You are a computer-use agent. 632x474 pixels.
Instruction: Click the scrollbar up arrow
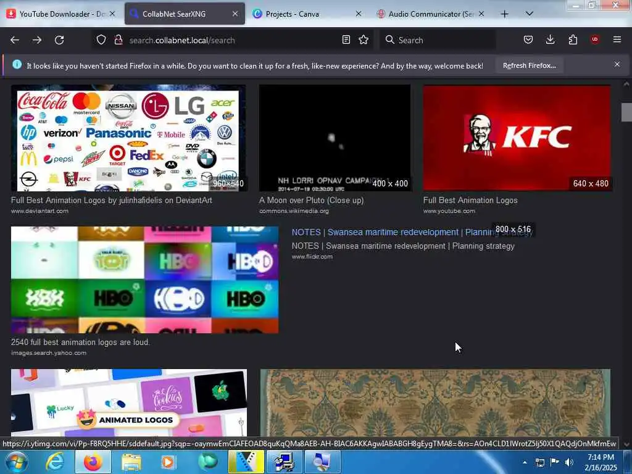pos(626,84)
